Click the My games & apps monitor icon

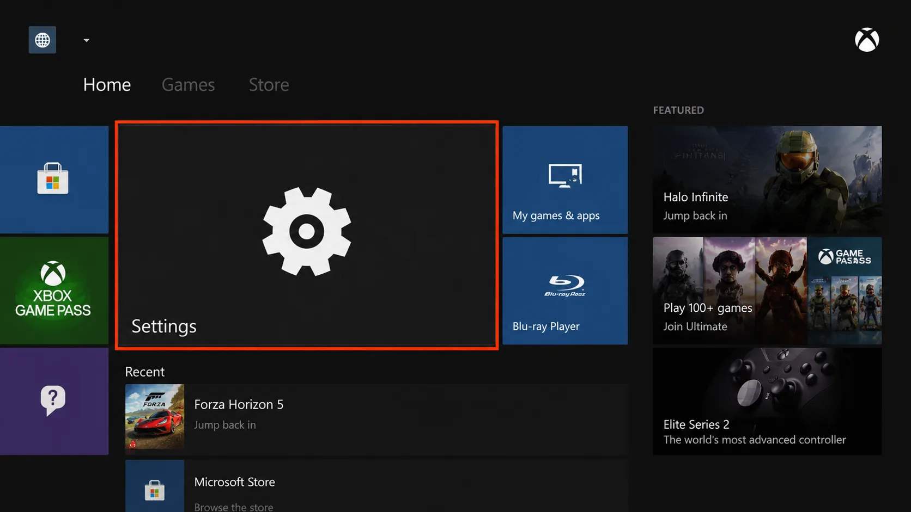[x=565, y=175]
